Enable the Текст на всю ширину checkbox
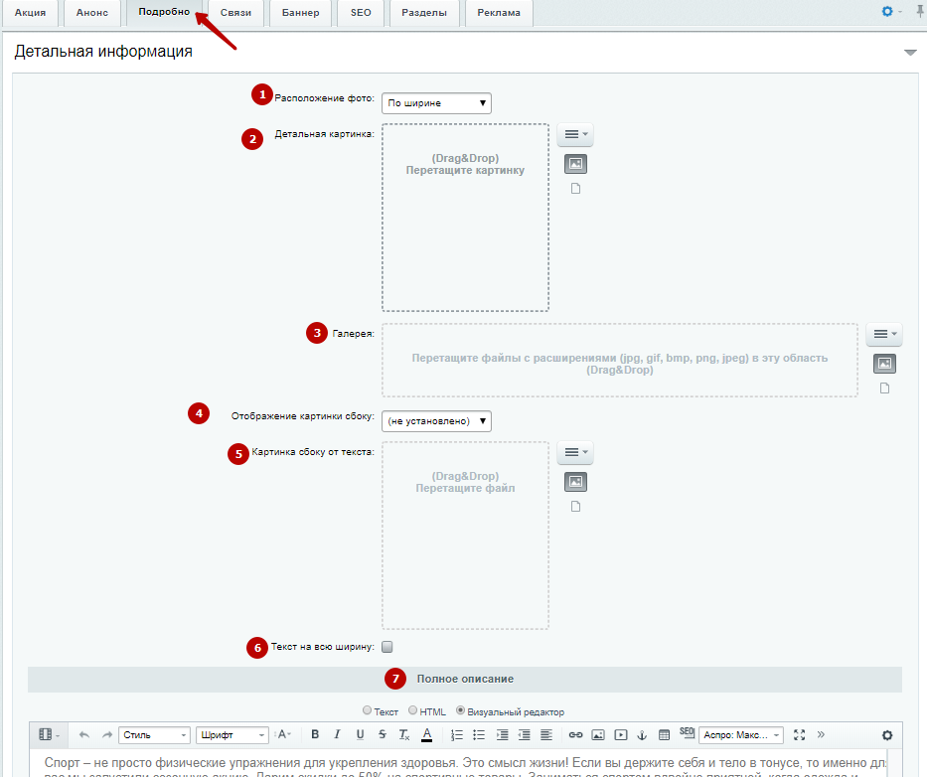The width and height of the screenshot is (927, 777). pos(387,648)
